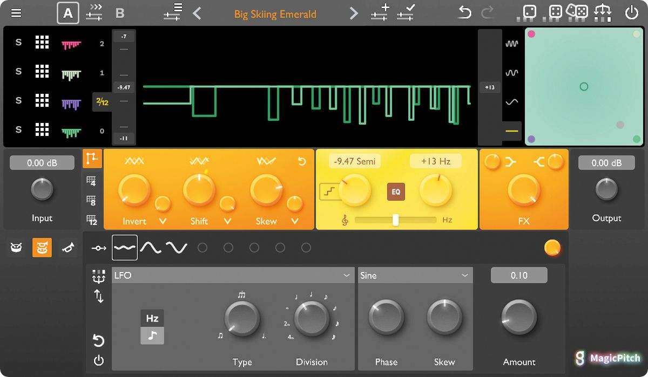
Task: Click the reset arrow in the Invert section
Action: point(302,161)
